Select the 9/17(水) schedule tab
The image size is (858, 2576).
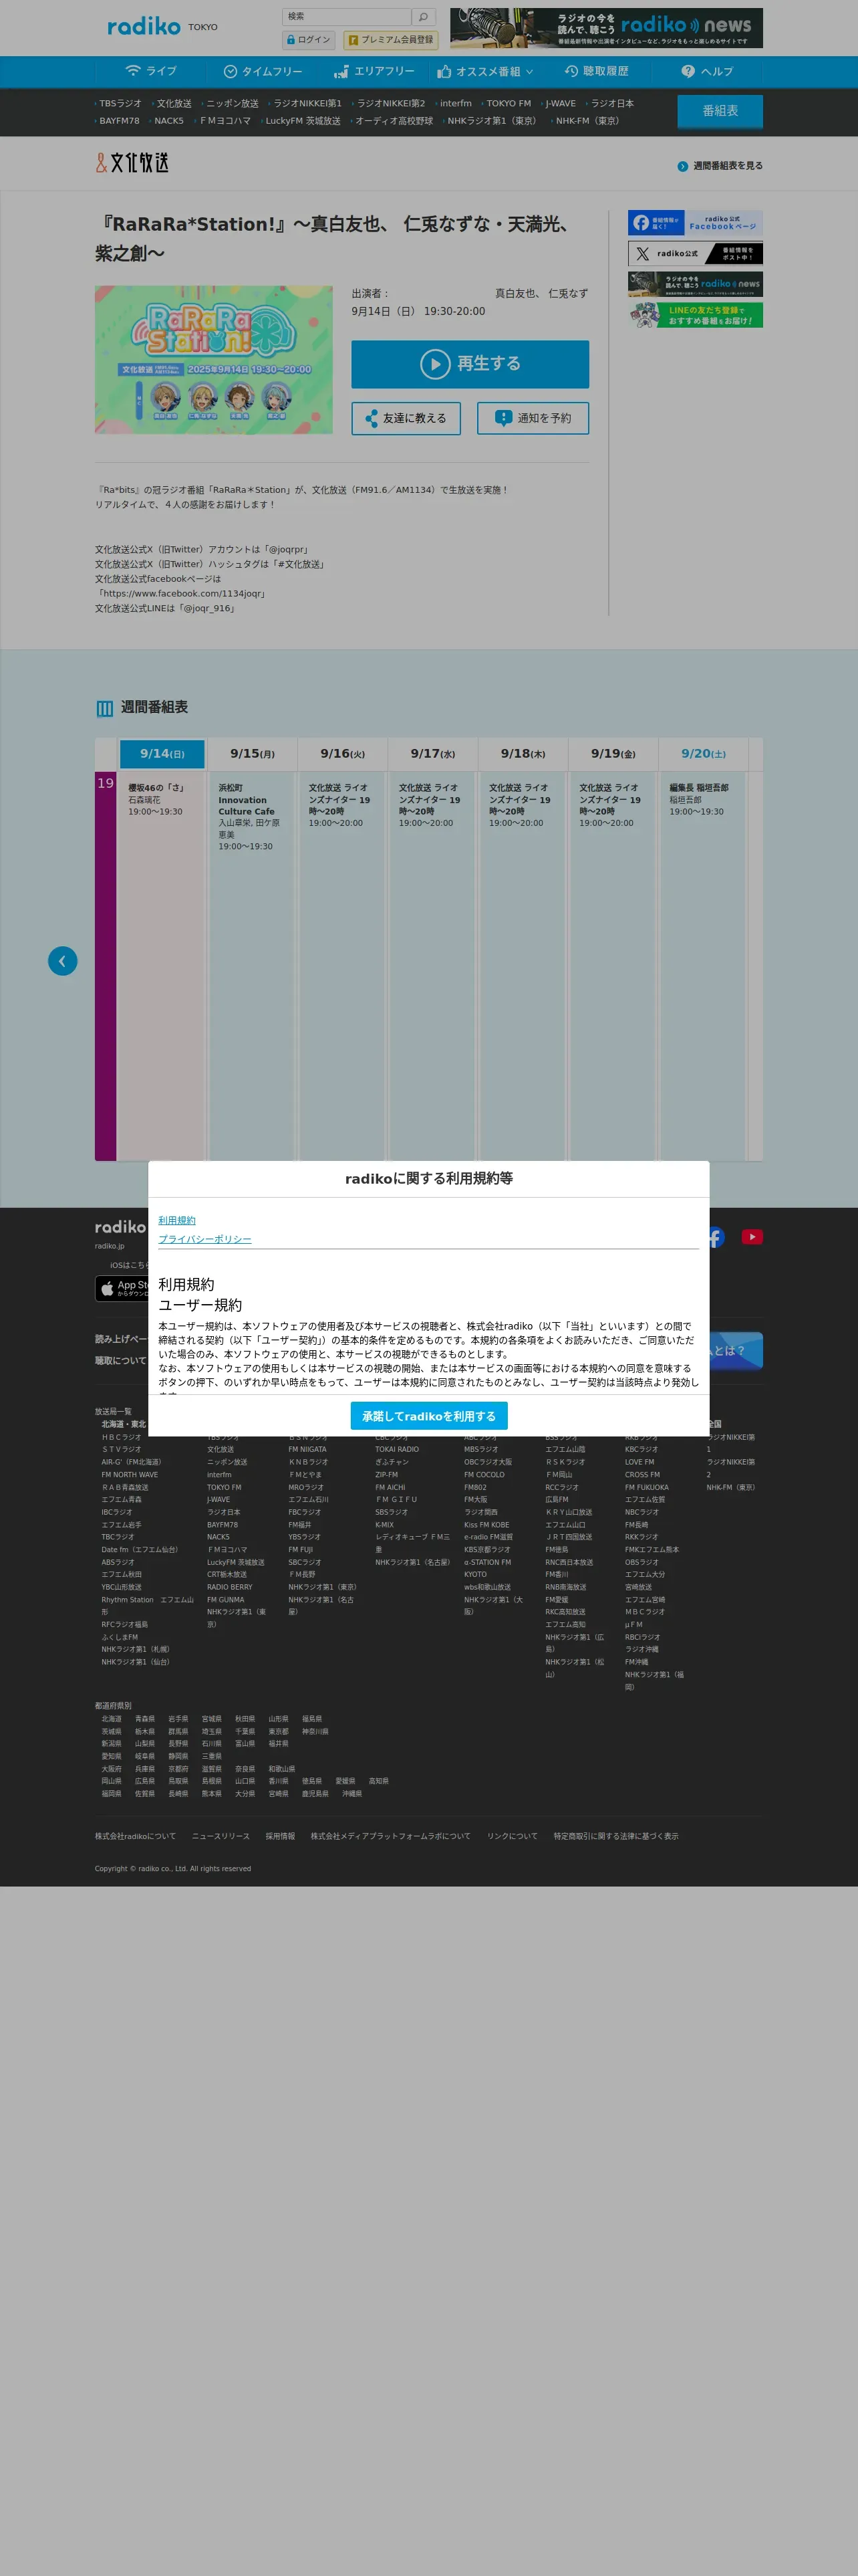coord(432,754)
